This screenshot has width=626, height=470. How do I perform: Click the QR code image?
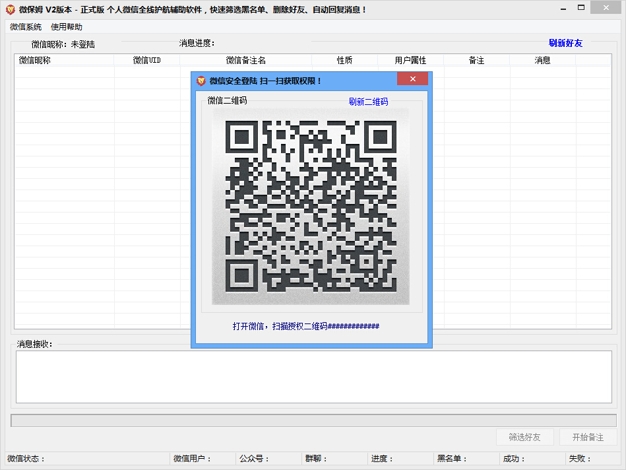coord(310,208)
